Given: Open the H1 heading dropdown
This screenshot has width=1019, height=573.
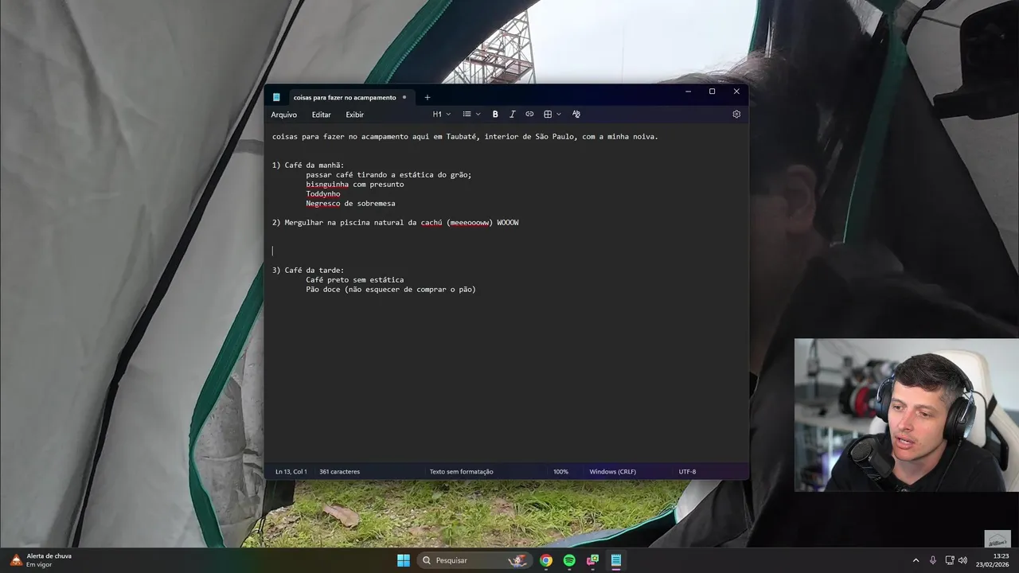Looking at the screenshot, I should (441, 115).
